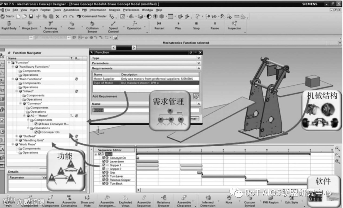
Task: Select the Collision Sensor tool
Action: (x=92, y=27)
